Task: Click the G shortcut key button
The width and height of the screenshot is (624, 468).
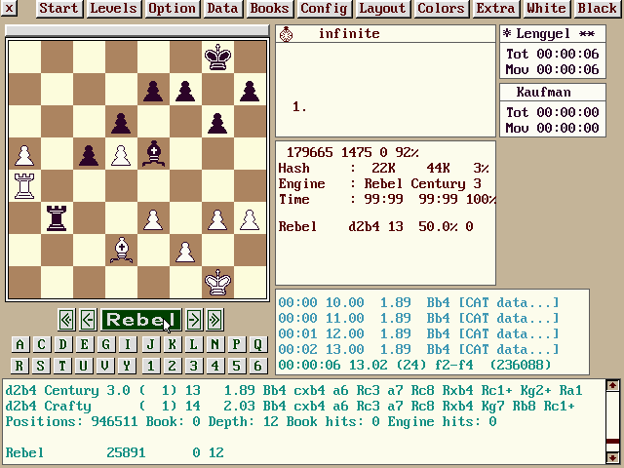Action: pyautogui.click(x=106, y=344)
